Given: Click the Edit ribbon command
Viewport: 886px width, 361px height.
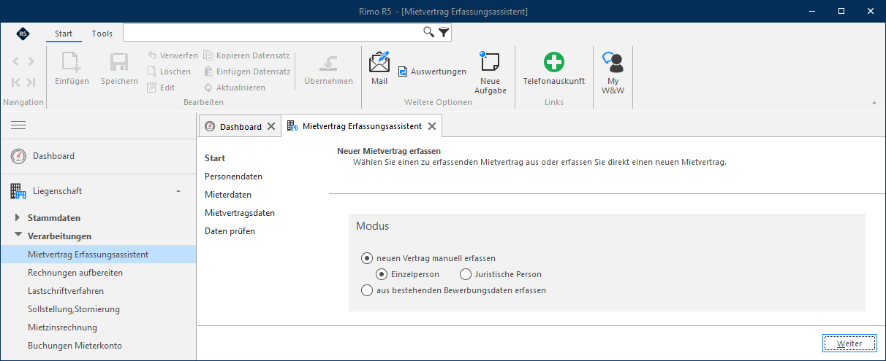Looking at the screenshot, I should [161, 88].
